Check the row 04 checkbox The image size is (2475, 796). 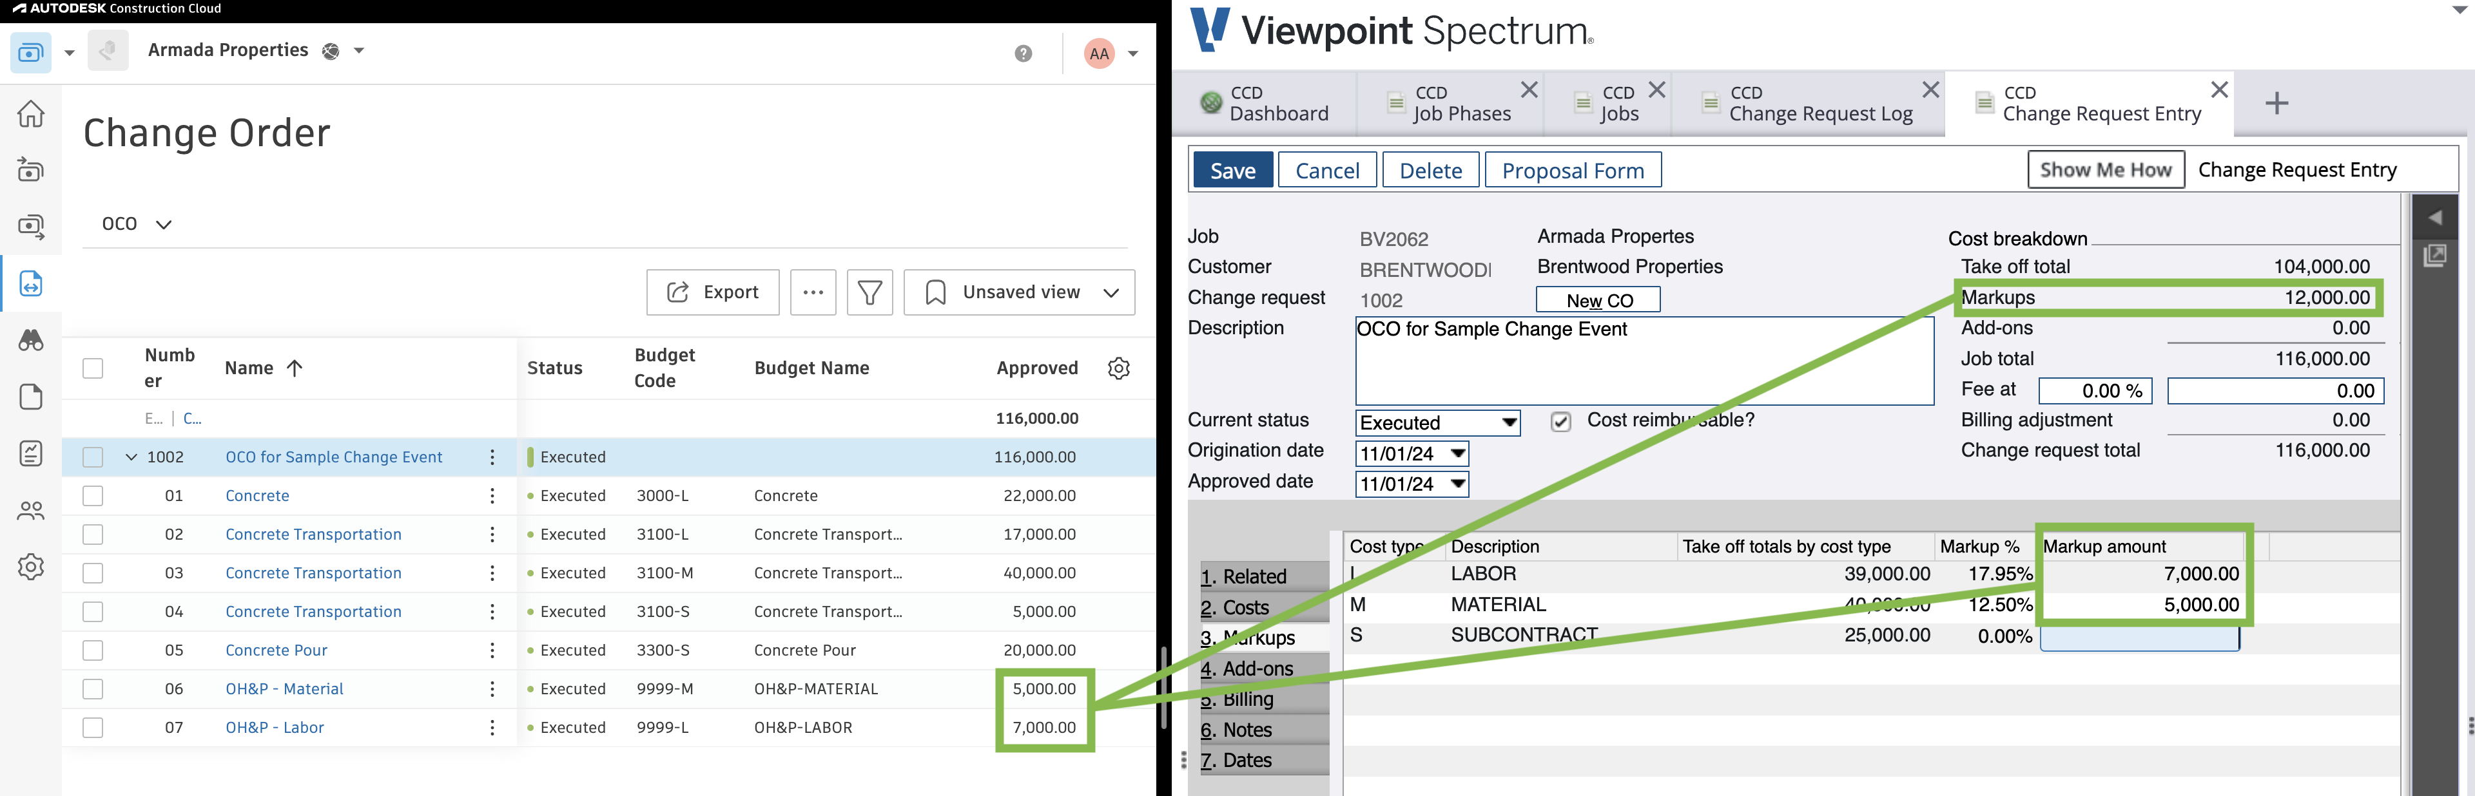pyautogui.click(x=92, y=612)
